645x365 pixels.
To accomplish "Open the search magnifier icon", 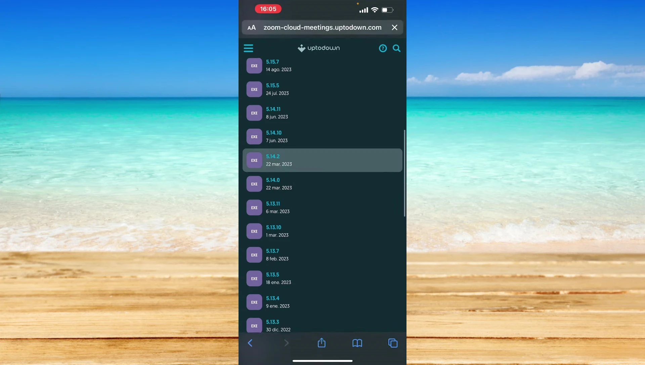I will 396,48.
